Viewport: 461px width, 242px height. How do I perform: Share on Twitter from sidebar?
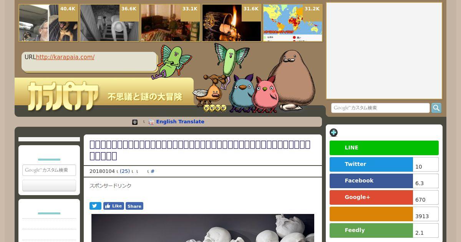tap(371, 164)
